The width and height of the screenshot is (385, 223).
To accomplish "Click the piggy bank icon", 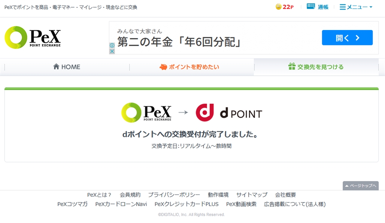I will pyautogui.click(x=163, y=67).
